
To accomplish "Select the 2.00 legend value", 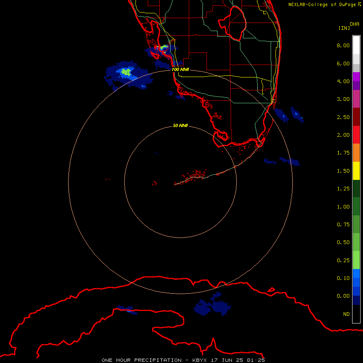I will 343,135.
